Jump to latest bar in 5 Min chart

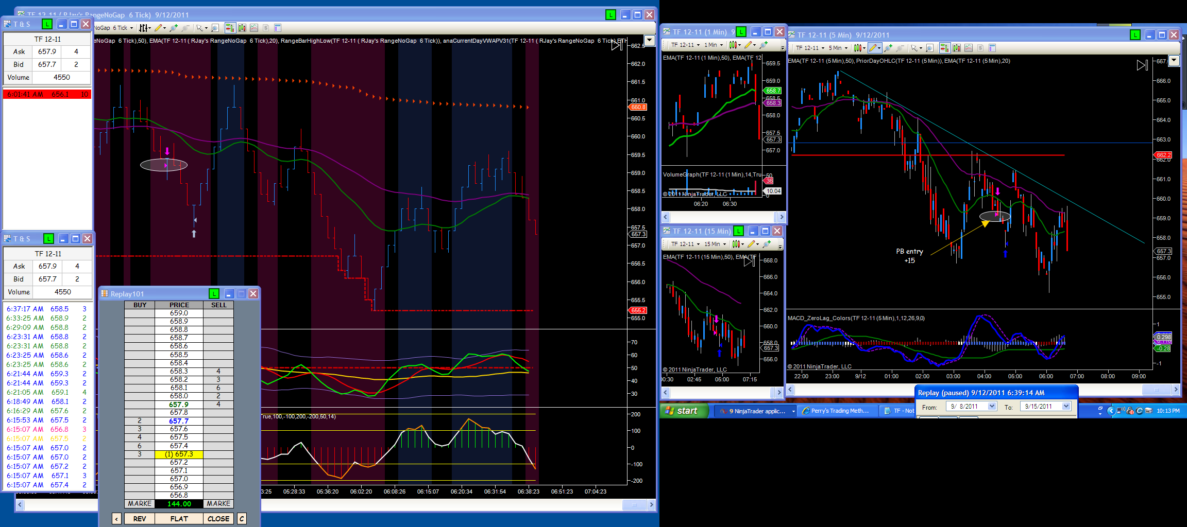click(x=1142, y=65)
